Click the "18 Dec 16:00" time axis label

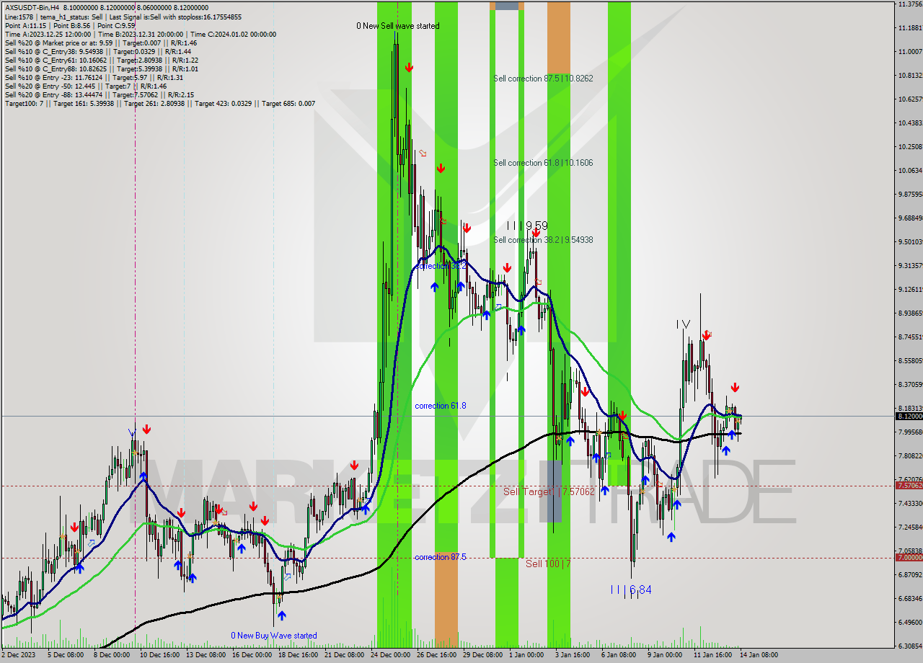click(x=299, y=655)
